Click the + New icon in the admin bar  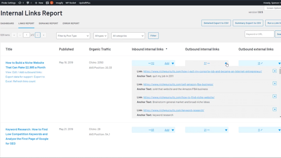point(37,3)
